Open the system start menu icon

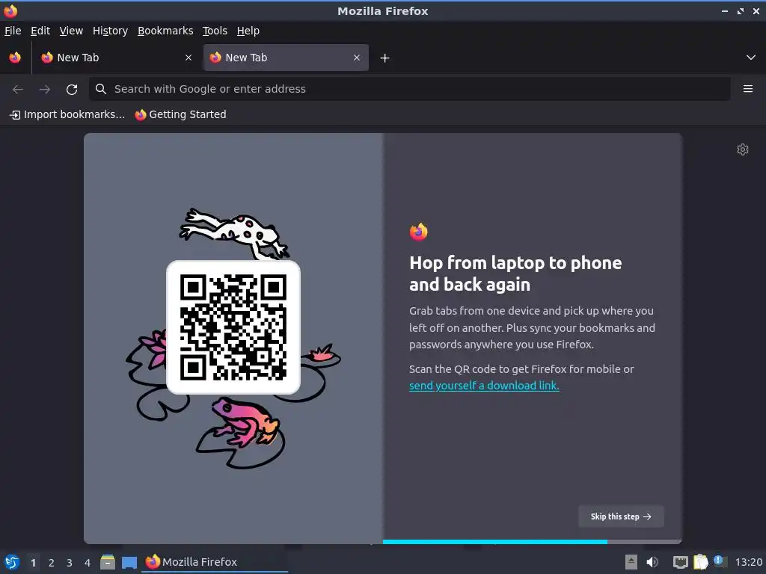pyautogui.click(x=12, y=562)
